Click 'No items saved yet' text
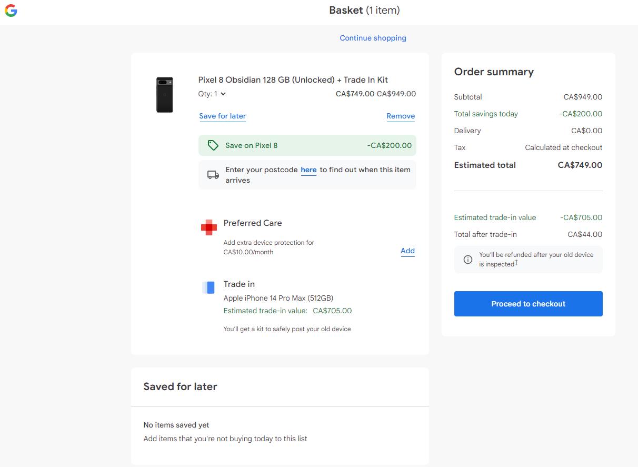This screenshot has height=467, width=638. tap(176, 425)
